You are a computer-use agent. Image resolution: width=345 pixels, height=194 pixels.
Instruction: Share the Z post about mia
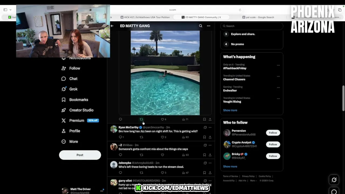[210, 155]
